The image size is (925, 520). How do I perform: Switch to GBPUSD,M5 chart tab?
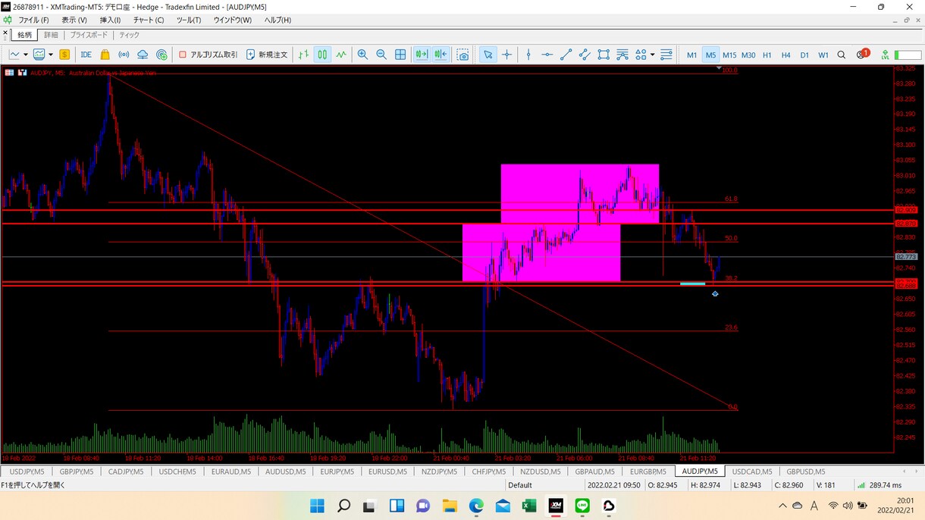coord(805,471)
